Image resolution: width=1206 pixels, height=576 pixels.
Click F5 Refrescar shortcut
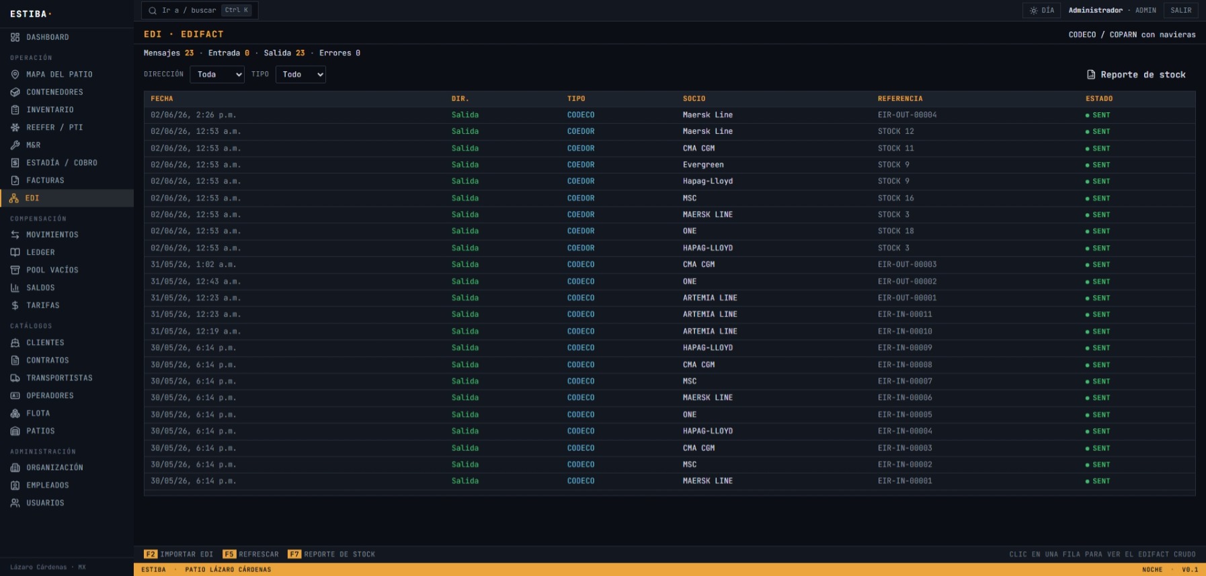coord(251,554)
